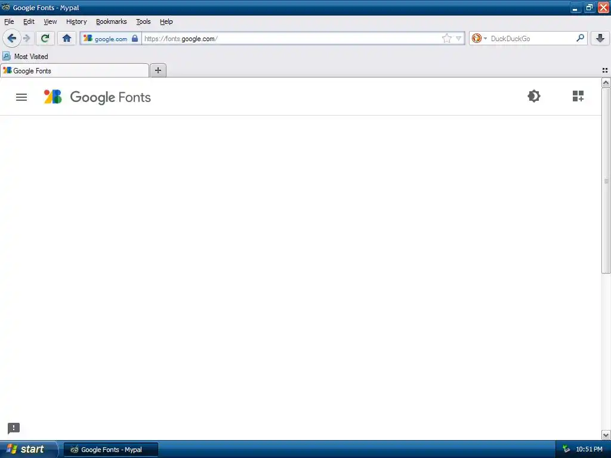Open the Help menu
Screen dimensions: 611x458
(166, 21)
